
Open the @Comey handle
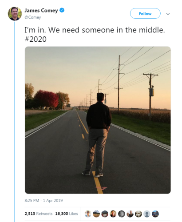pos(33,17)
